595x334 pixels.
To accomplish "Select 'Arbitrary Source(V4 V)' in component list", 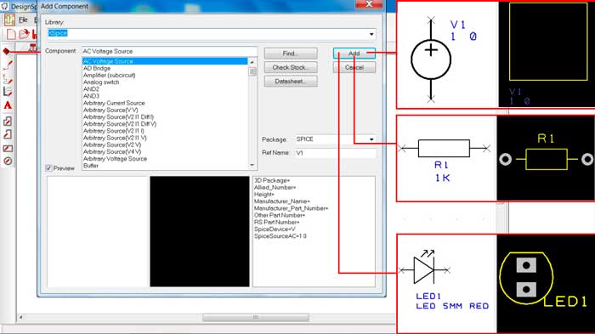I will point(112,152).
